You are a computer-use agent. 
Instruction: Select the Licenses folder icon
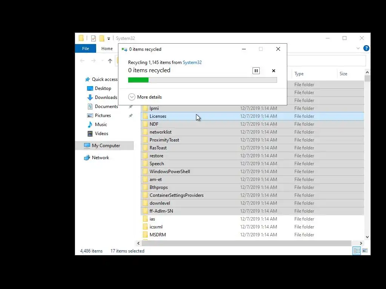[145, 116]
